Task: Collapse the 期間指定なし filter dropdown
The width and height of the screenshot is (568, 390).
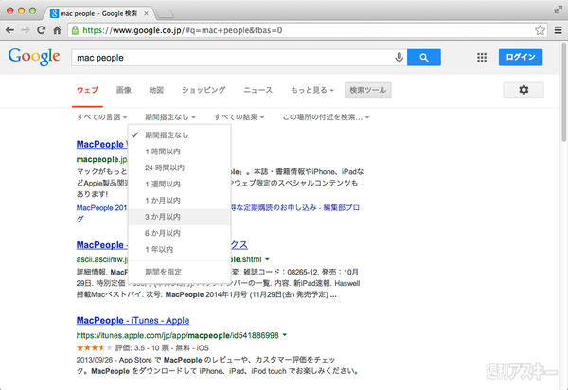Action: click(170, 117)
